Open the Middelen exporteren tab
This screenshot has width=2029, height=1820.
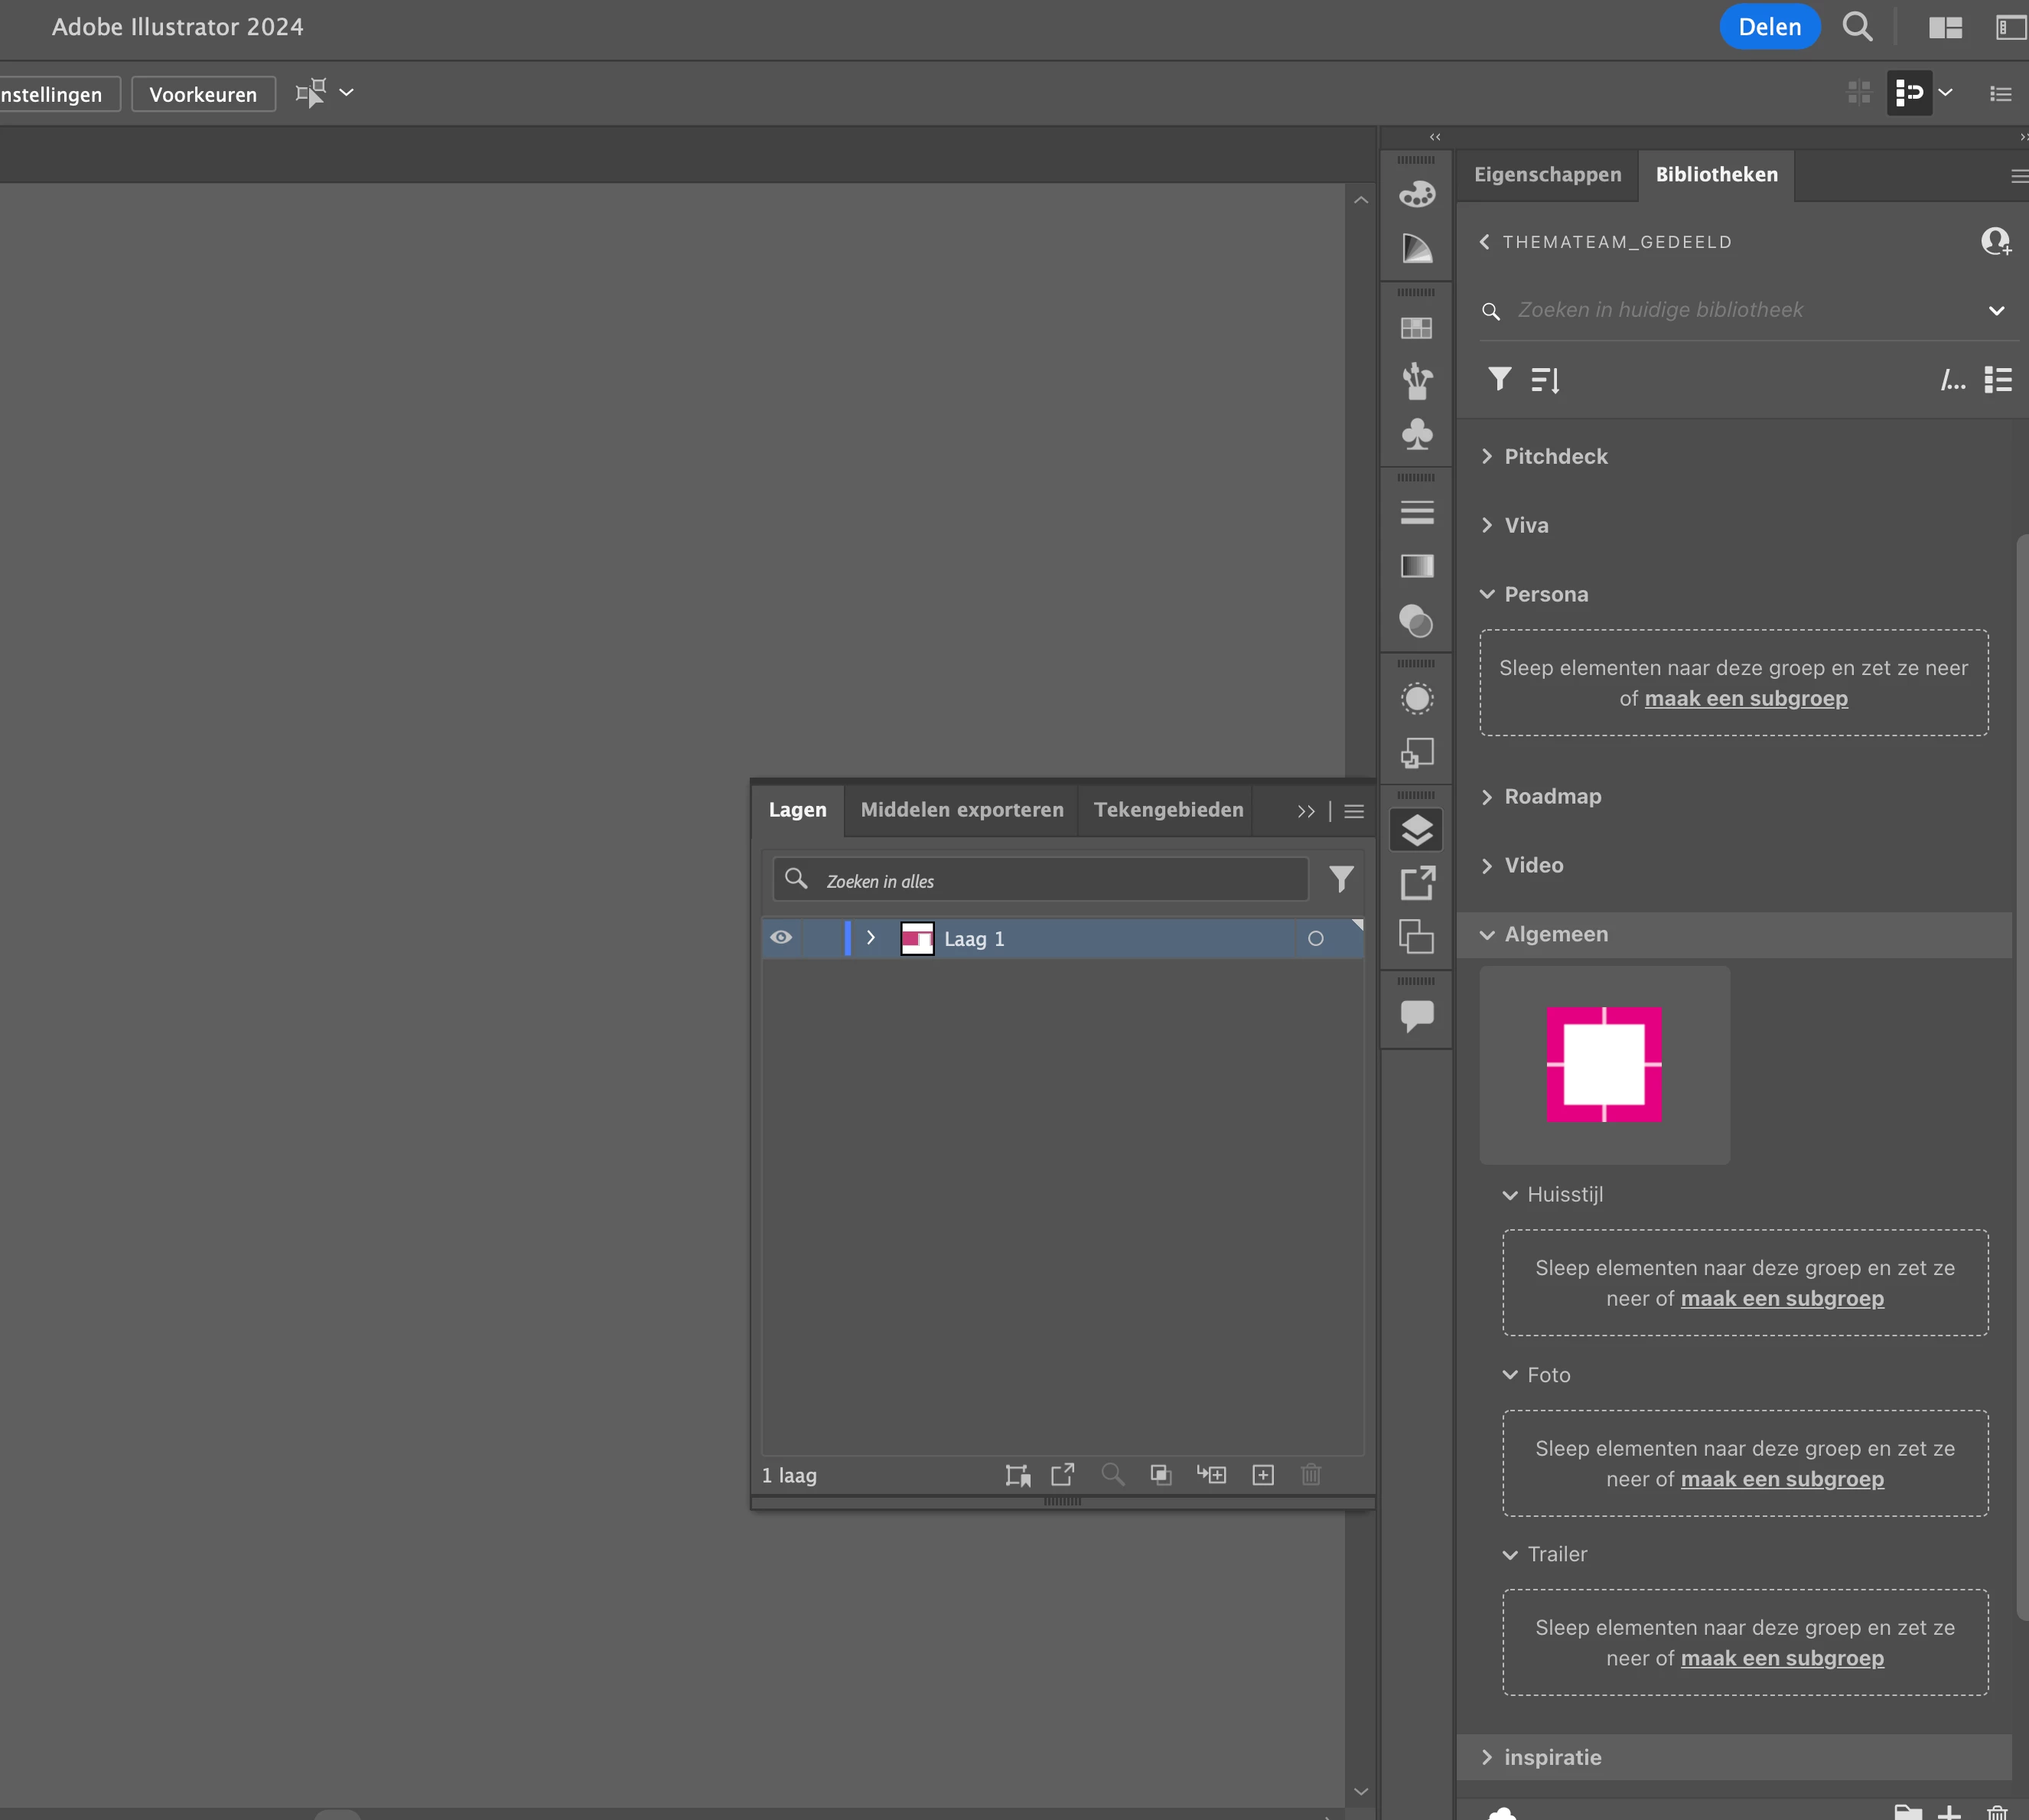962,810
